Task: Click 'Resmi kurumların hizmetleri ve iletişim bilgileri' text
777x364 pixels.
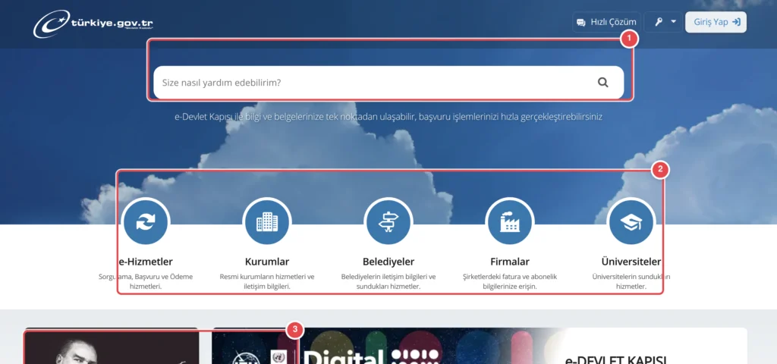Action: tap(267, 281)
